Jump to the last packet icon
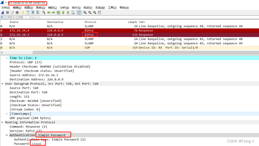The height and width of the screenshot is (146, 259). [x=68, y=13]
